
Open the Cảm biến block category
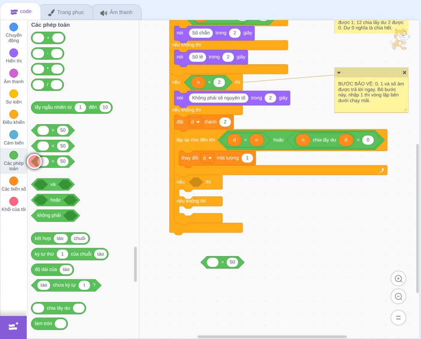(x=13, y=138)
